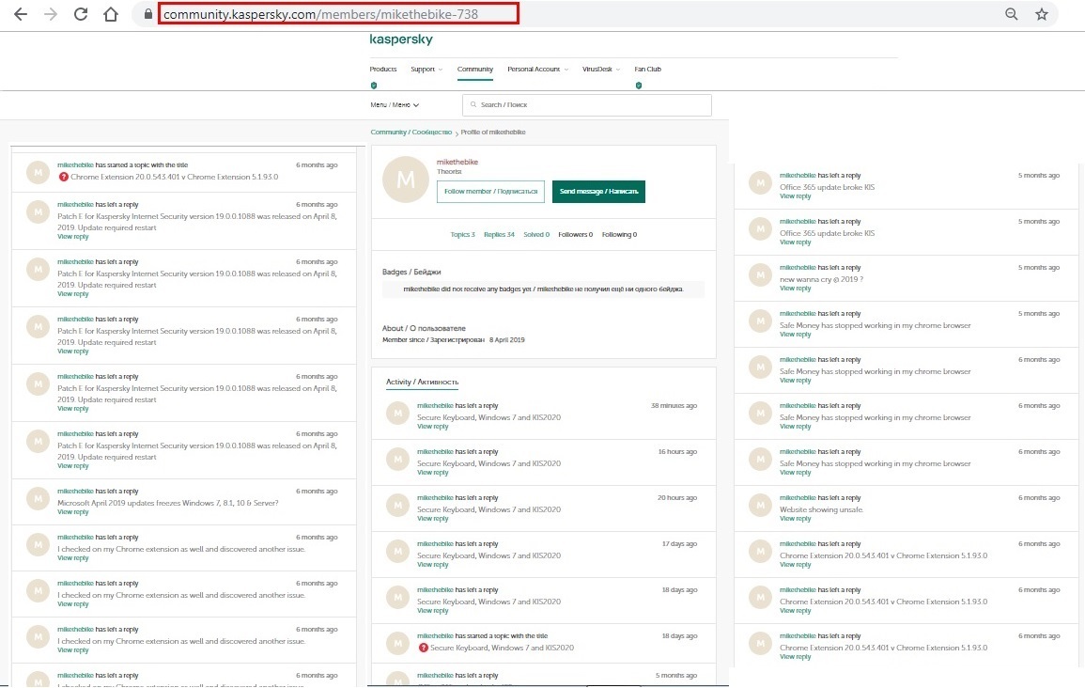Open the Website showing unsafe topic title
The height and width of the screenshot is (688, 1085).
click(821, 509)
